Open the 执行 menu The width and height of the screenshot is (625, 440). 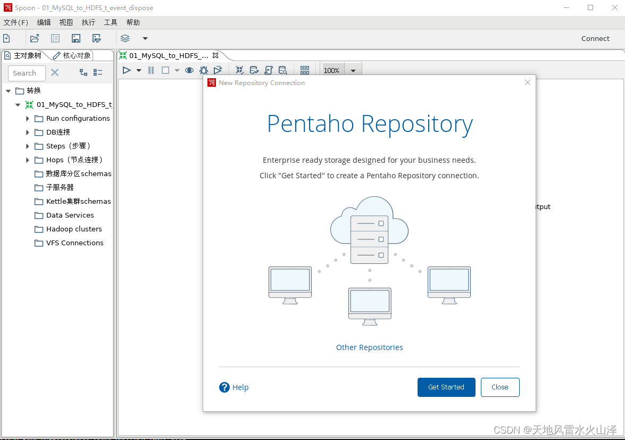pyautogui.click(x=88, y=22)
